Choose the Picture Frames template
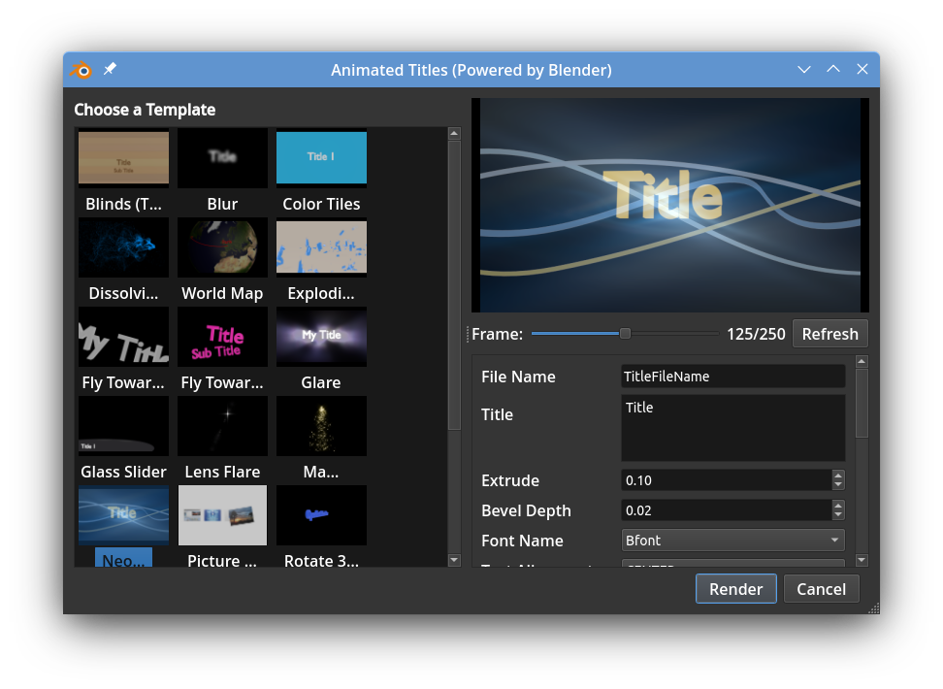Screen dimensions: 943x689 pos(222,515)
